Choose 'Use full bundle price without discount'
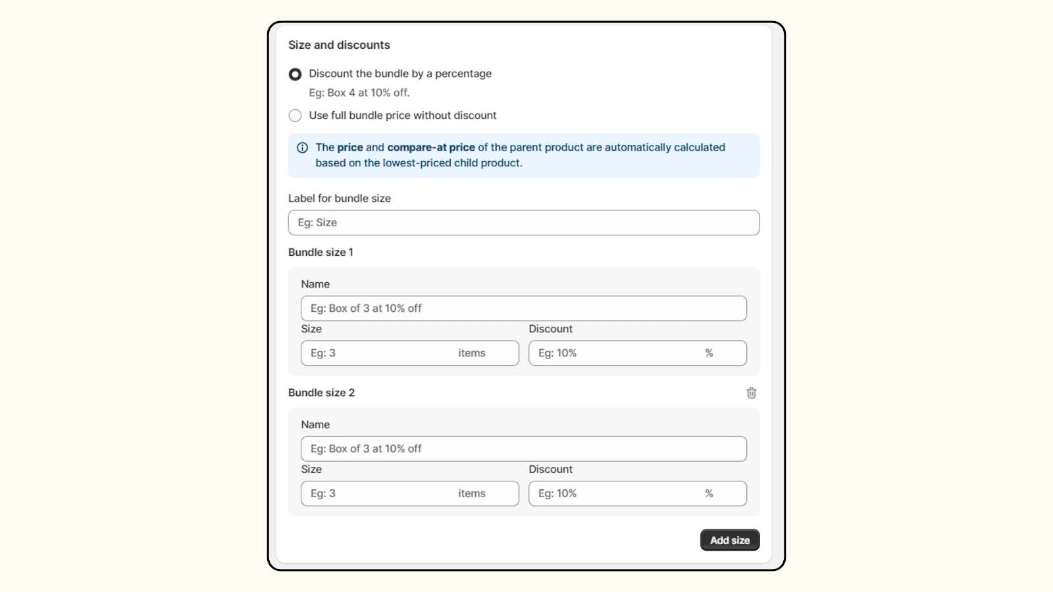Screen dimensions: 1053x592 [295, 115]
